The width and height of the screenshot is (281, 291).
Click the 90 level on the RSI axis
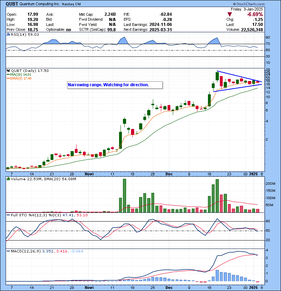(x=268, y=37)
